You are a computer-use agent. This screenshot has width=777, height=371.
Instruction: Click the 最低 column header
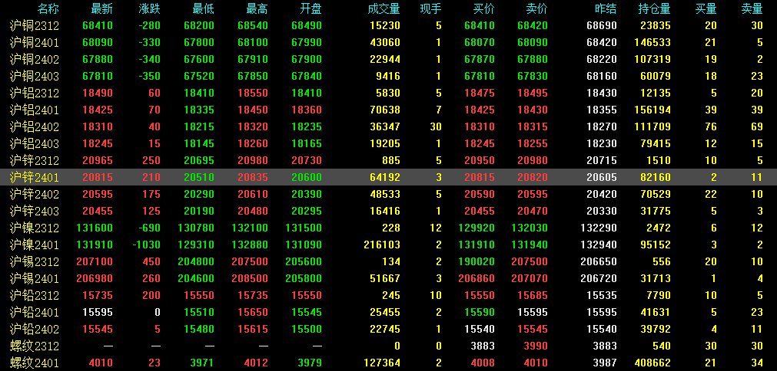[204, 8]
